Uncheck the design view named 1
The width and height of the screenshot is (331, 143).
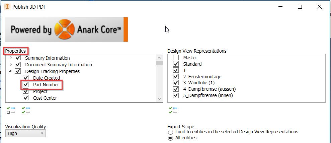tap(176, 70)
